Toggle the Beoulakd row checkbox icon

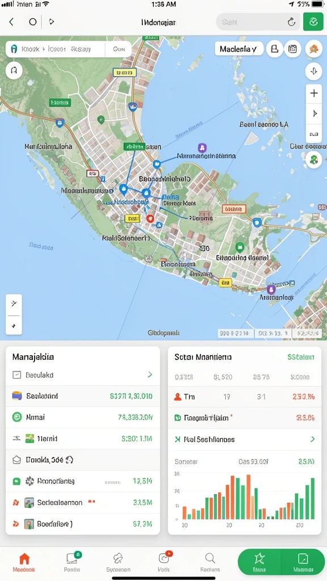16,375
